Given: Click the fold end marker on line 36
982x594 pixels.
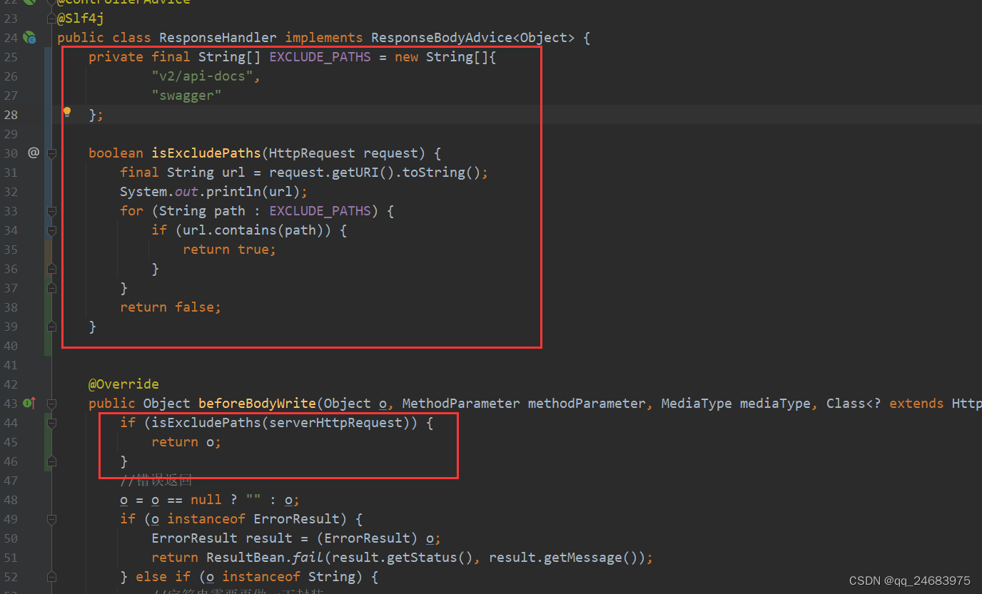Looking at the screenshot, I should [x=51, y=269].
